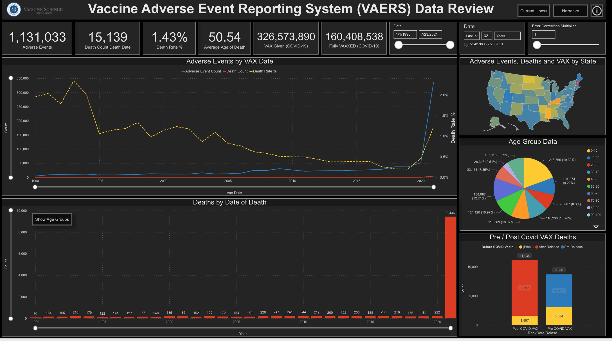
Task: Open the info icon button
Action: (597, 11)
